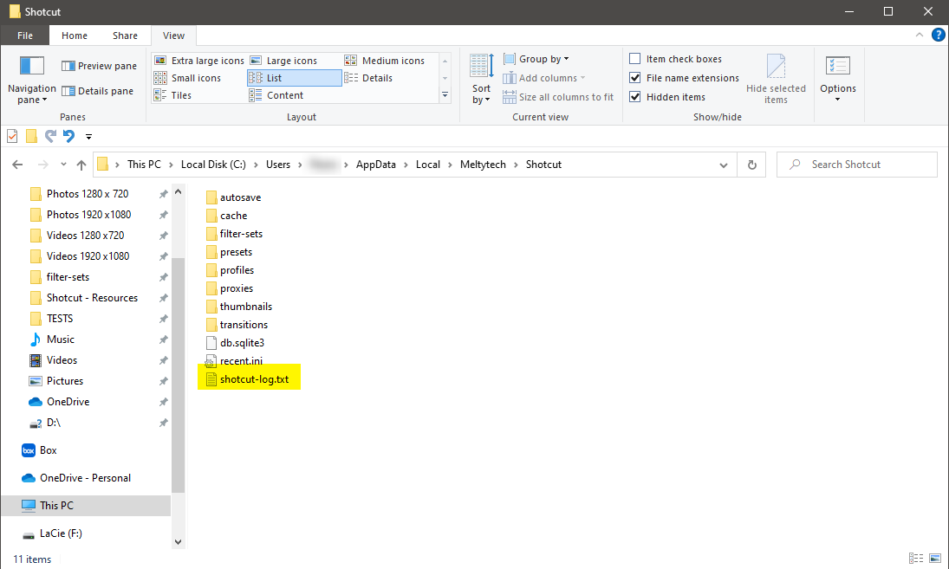
Task: Switch layout to Details view
Action: point(368,78)
